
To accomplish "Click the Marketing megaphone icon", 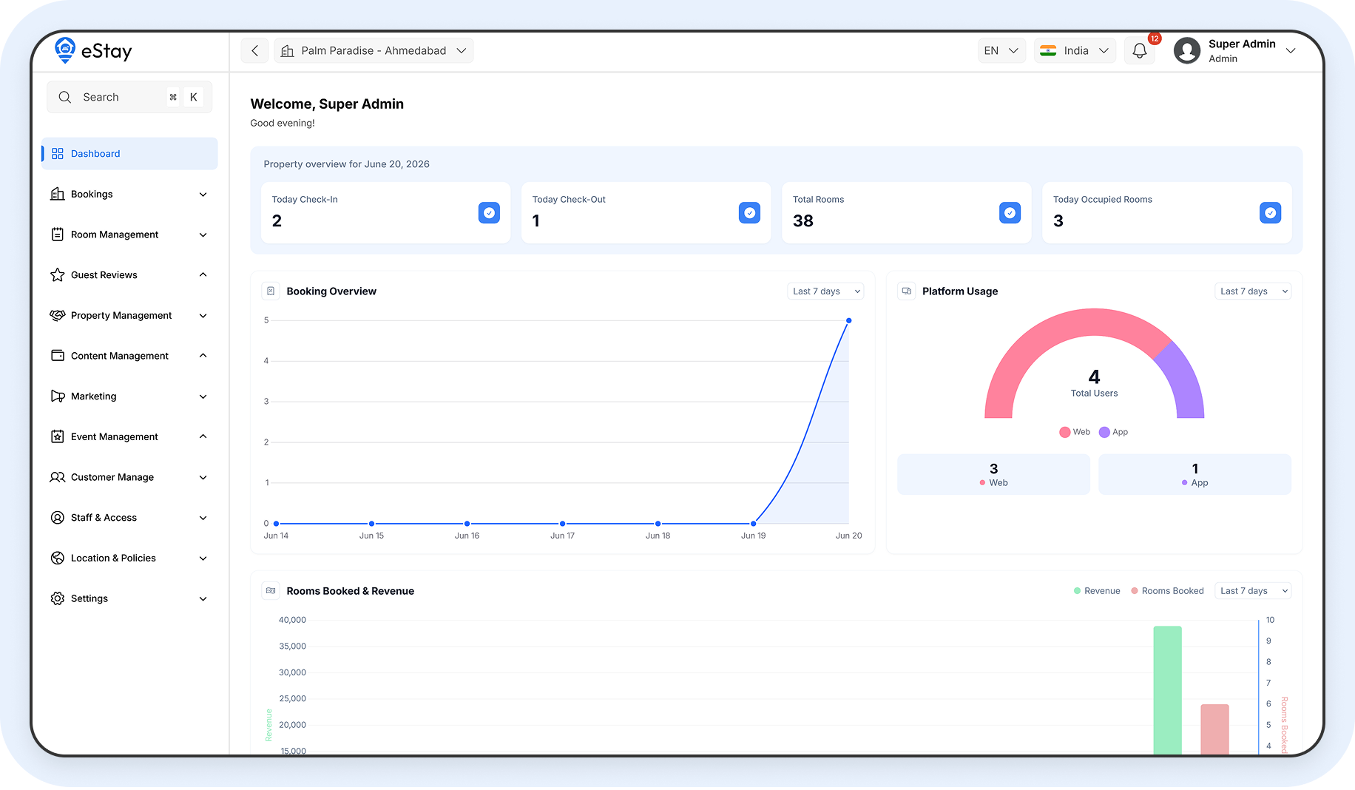I will point(58,396).
